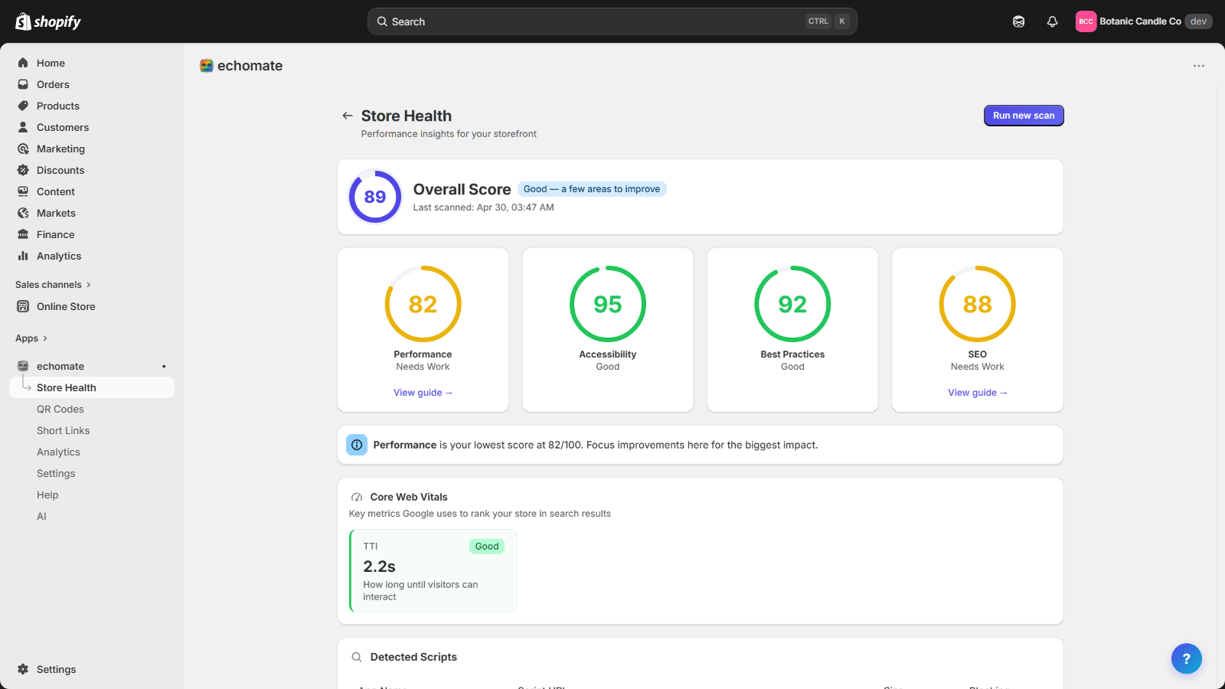Click 'Last scanned: Apr 30, 03:47 AM' text

pos(484,207)
